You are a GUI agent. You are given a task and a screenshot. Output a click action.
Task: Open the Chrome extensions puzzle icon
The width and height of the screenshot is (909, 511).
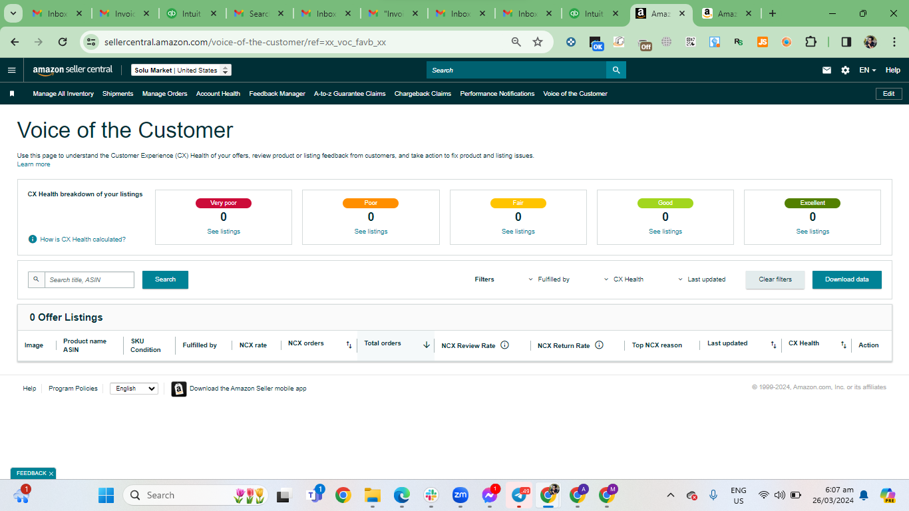click(811, 42)
